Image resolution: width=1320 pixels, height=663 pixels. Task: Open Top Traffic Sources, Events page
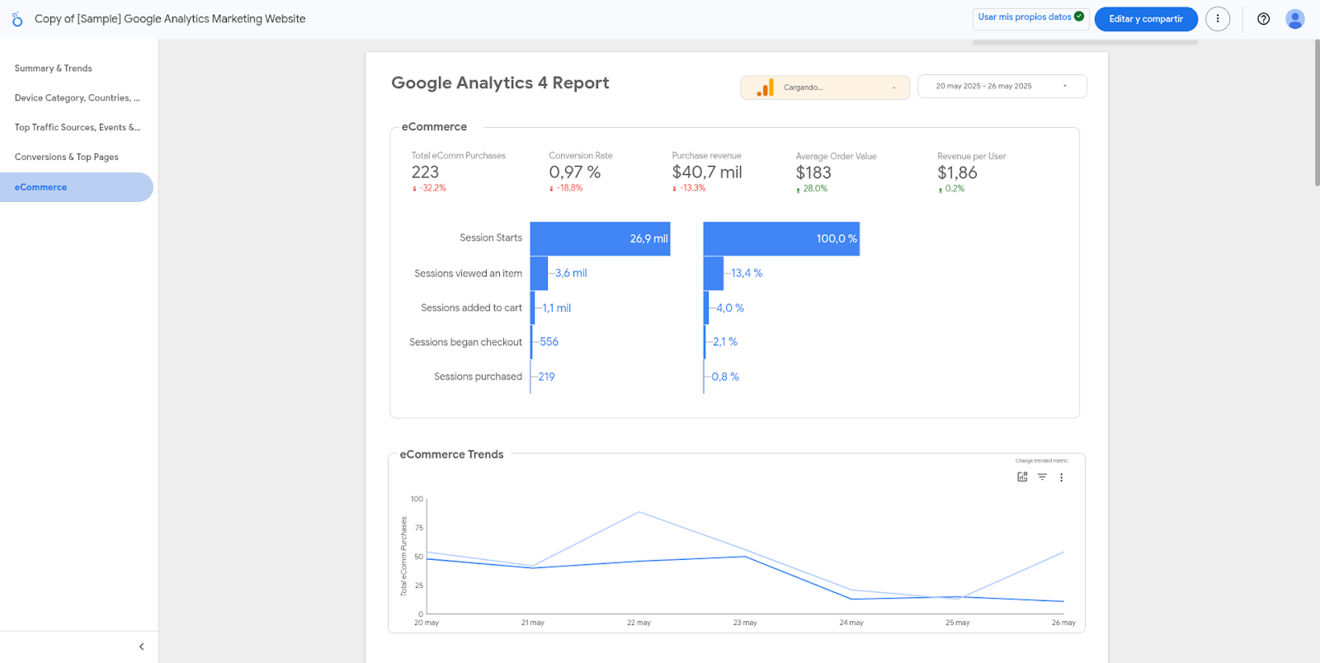point(78,128)
